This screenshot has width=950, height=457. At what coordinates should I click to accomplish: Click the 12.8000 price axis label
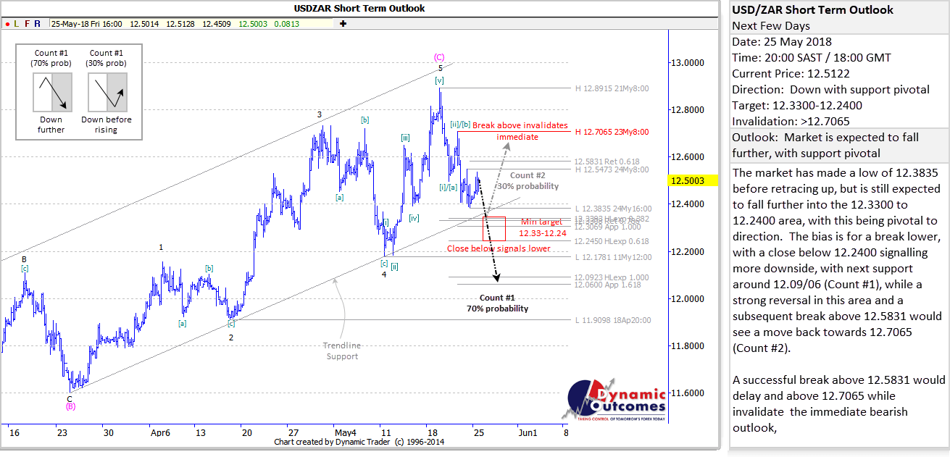tap(688, 110)
